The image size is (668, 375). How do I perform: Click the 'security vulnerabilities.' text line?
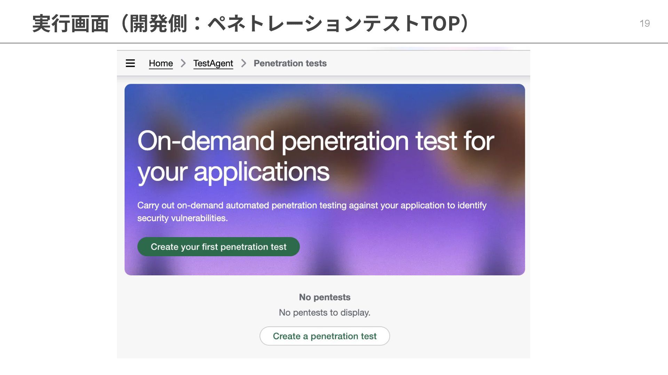182,218
